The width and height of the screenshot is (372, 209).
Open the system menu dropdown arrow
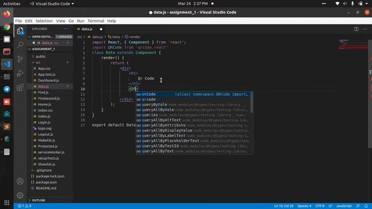(x=367, y=3)
